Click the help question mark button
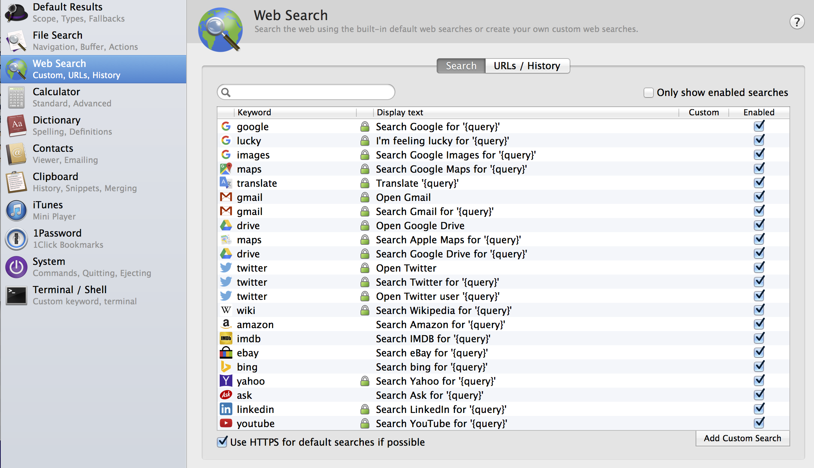Screen dimensions: 814x468 797,22
